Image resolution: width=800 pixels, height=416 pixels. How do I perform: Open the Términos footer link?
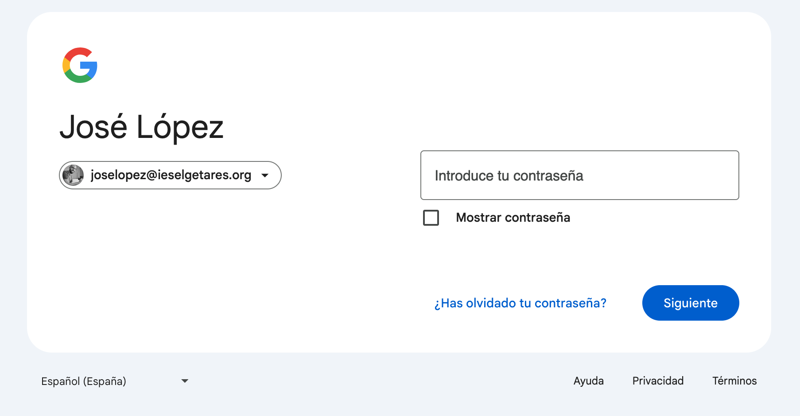pos(734,381)
